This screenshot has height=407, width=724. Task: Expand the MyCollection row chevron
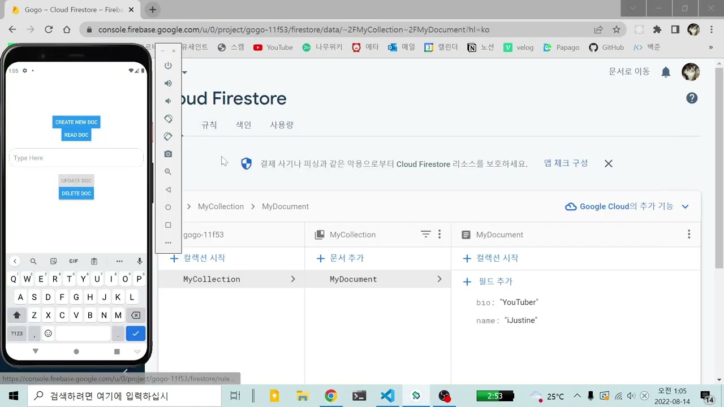pyautogui.click(x=292, y=279)
